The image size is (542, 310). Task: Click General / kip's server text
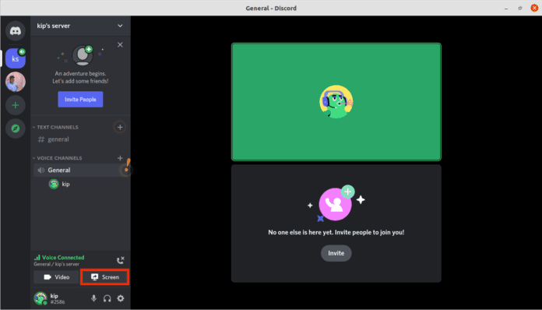coord(56,264)
